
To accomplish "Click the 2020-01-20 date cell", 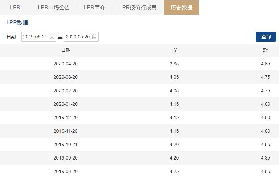I will coord(66,104).
